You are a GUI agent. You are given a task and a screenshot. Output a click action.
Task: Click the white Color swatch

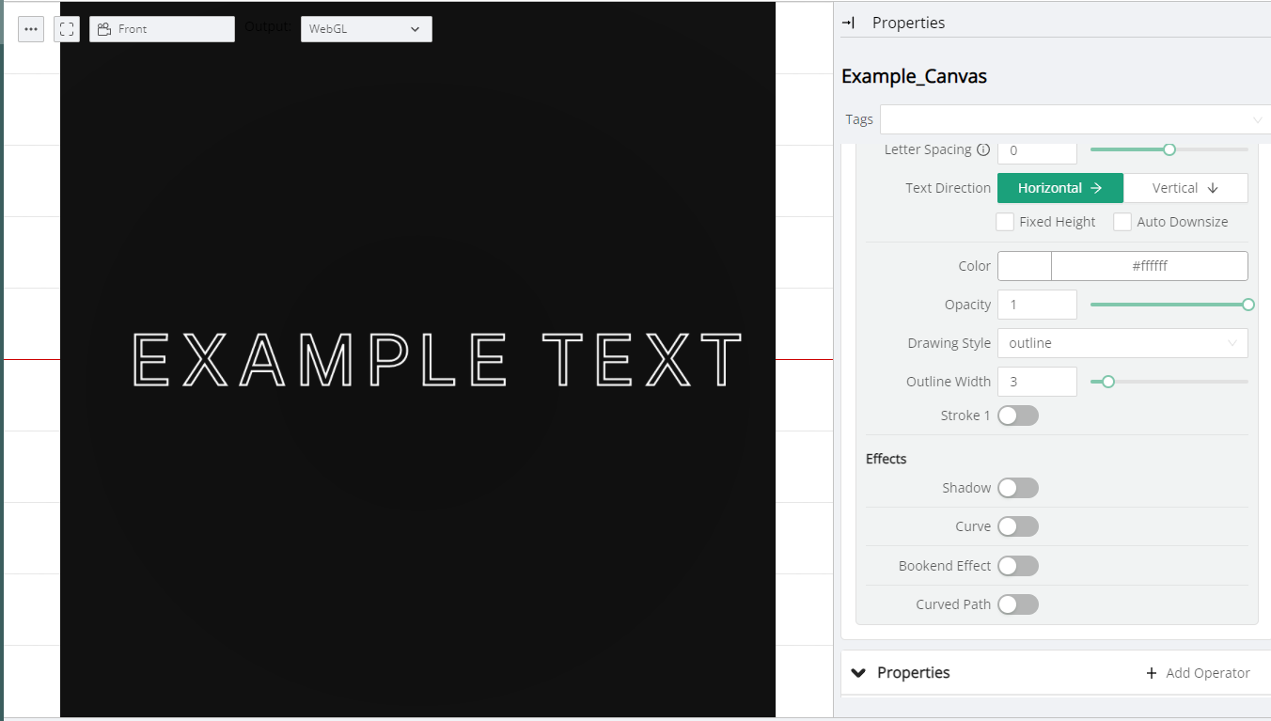1024,266
